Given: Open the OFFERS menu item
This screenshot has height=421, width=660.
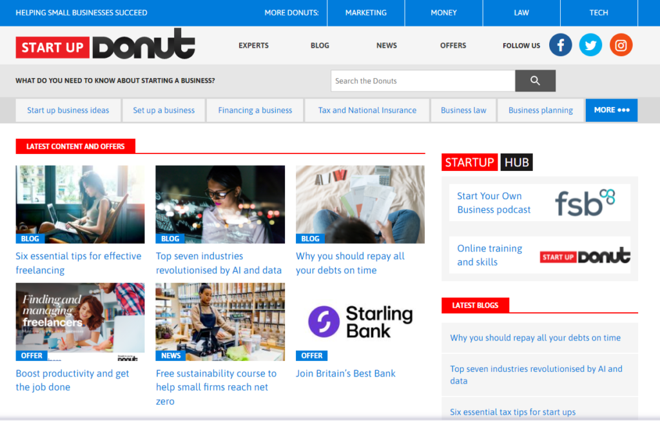Looking at the screenshot, I should click(x=452, y=45).
